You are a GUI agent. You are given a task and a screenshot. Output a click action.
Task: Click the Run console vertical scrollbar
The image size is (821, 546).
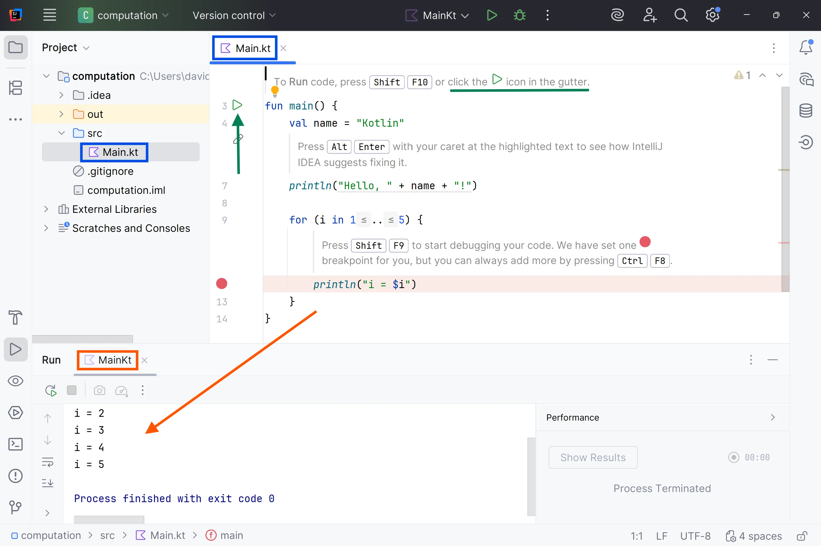531,476
